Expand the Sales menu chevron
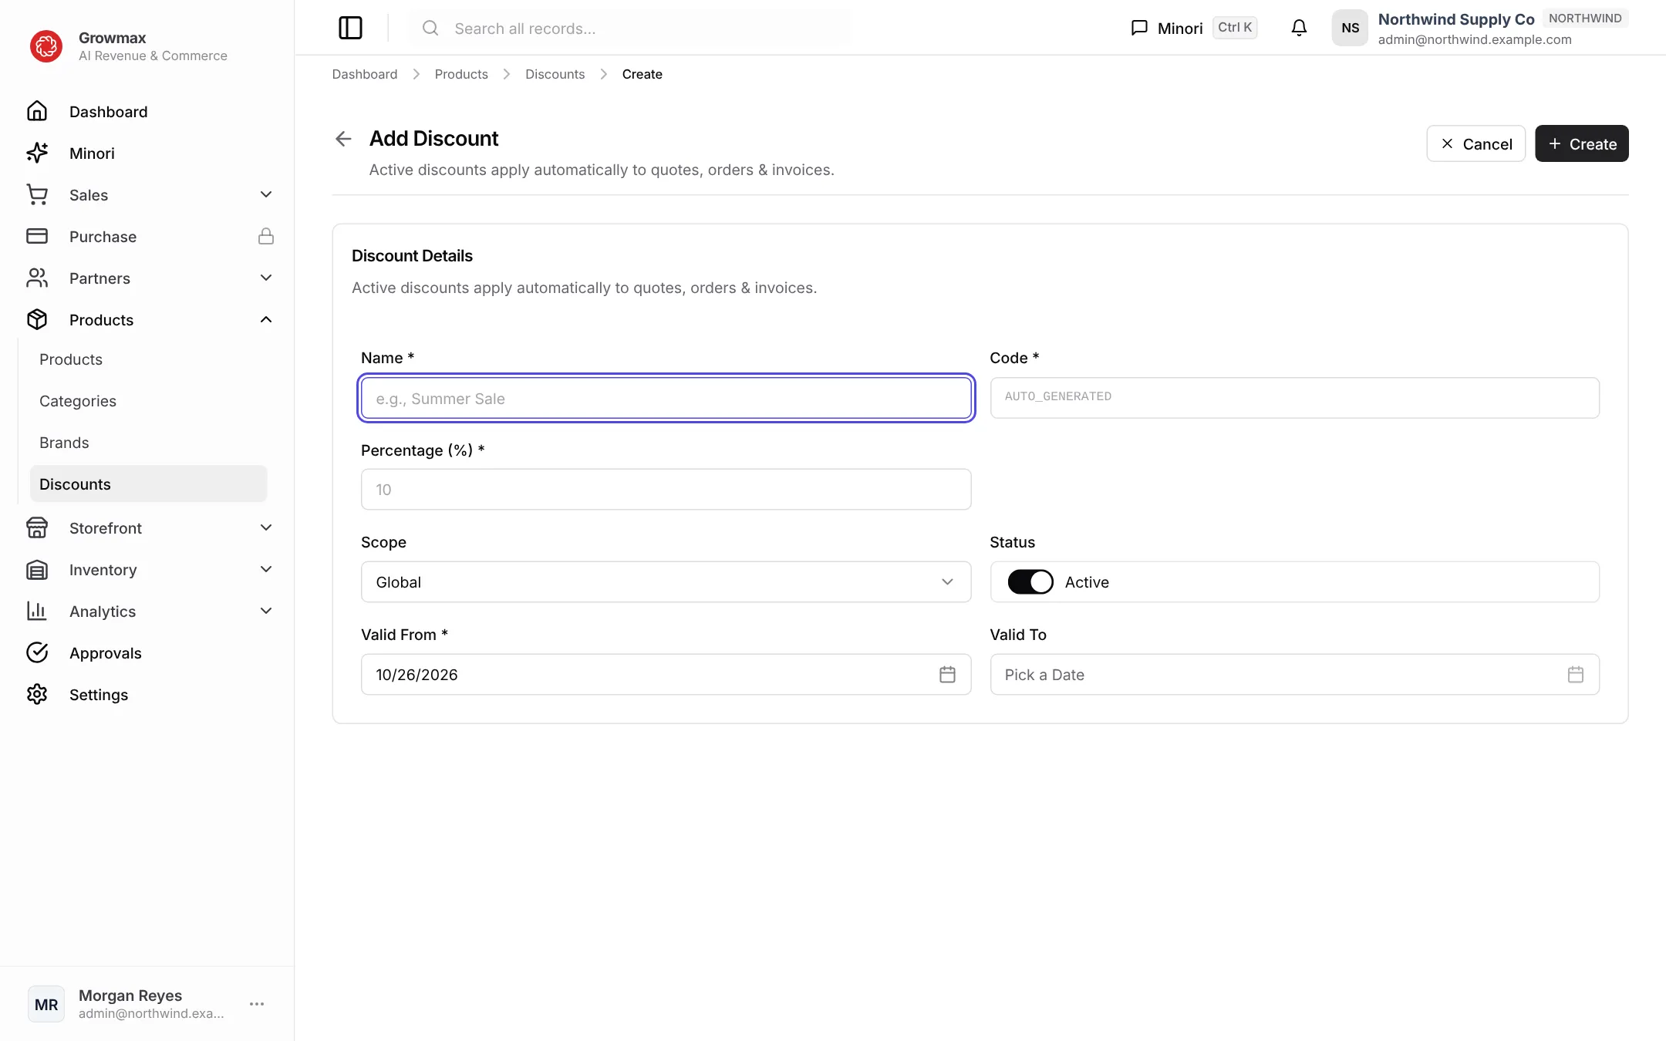1666x1041 pixels. coord(266,194)
